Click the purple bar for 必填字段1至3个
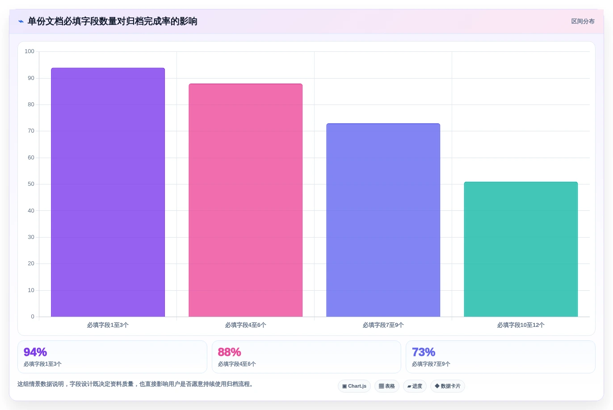 tap(108, 192)
